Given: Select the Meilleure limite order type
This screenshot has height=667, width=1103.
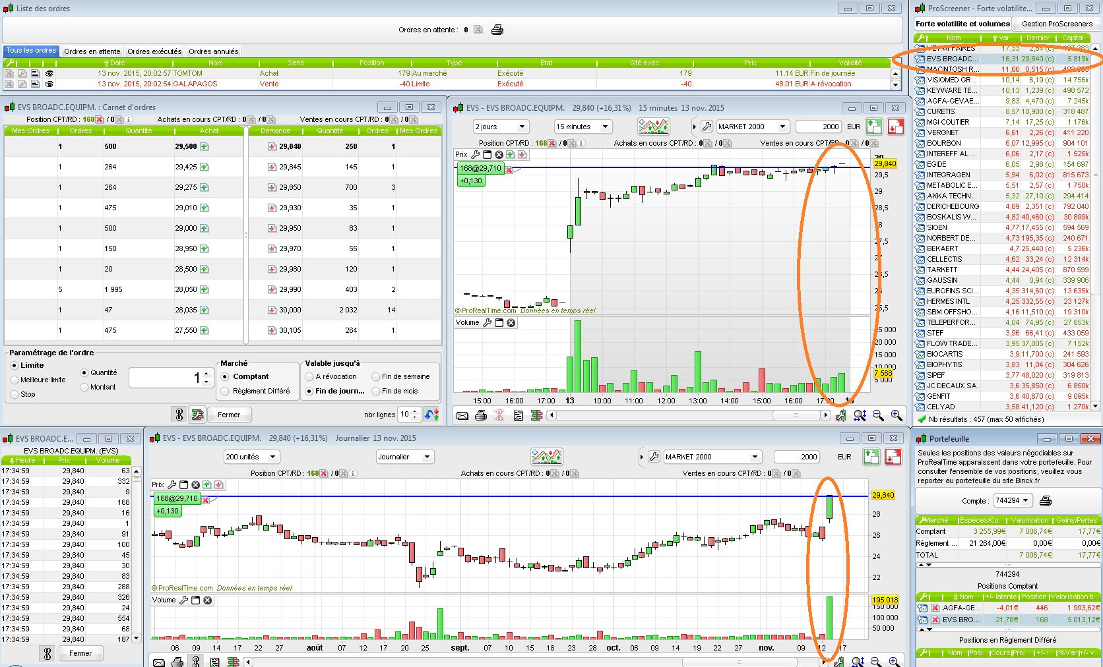Looking at the screenshot, I should (x=15, y=380).
